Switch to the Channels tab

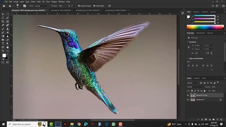point(197,78)
